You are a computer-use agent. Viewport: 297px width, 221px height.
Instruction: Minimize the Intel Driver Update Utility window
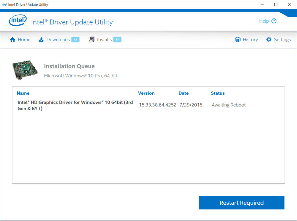pos(262,4)
